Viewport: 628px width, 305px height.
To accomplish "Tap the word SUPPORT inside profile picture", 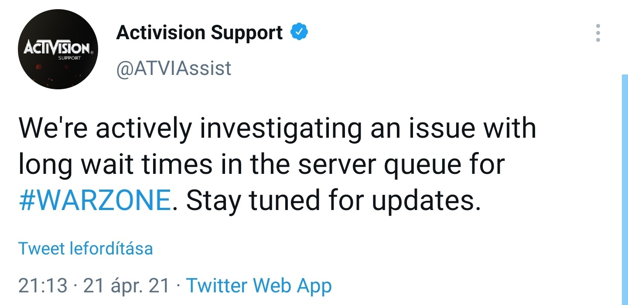I will (70, 58).
